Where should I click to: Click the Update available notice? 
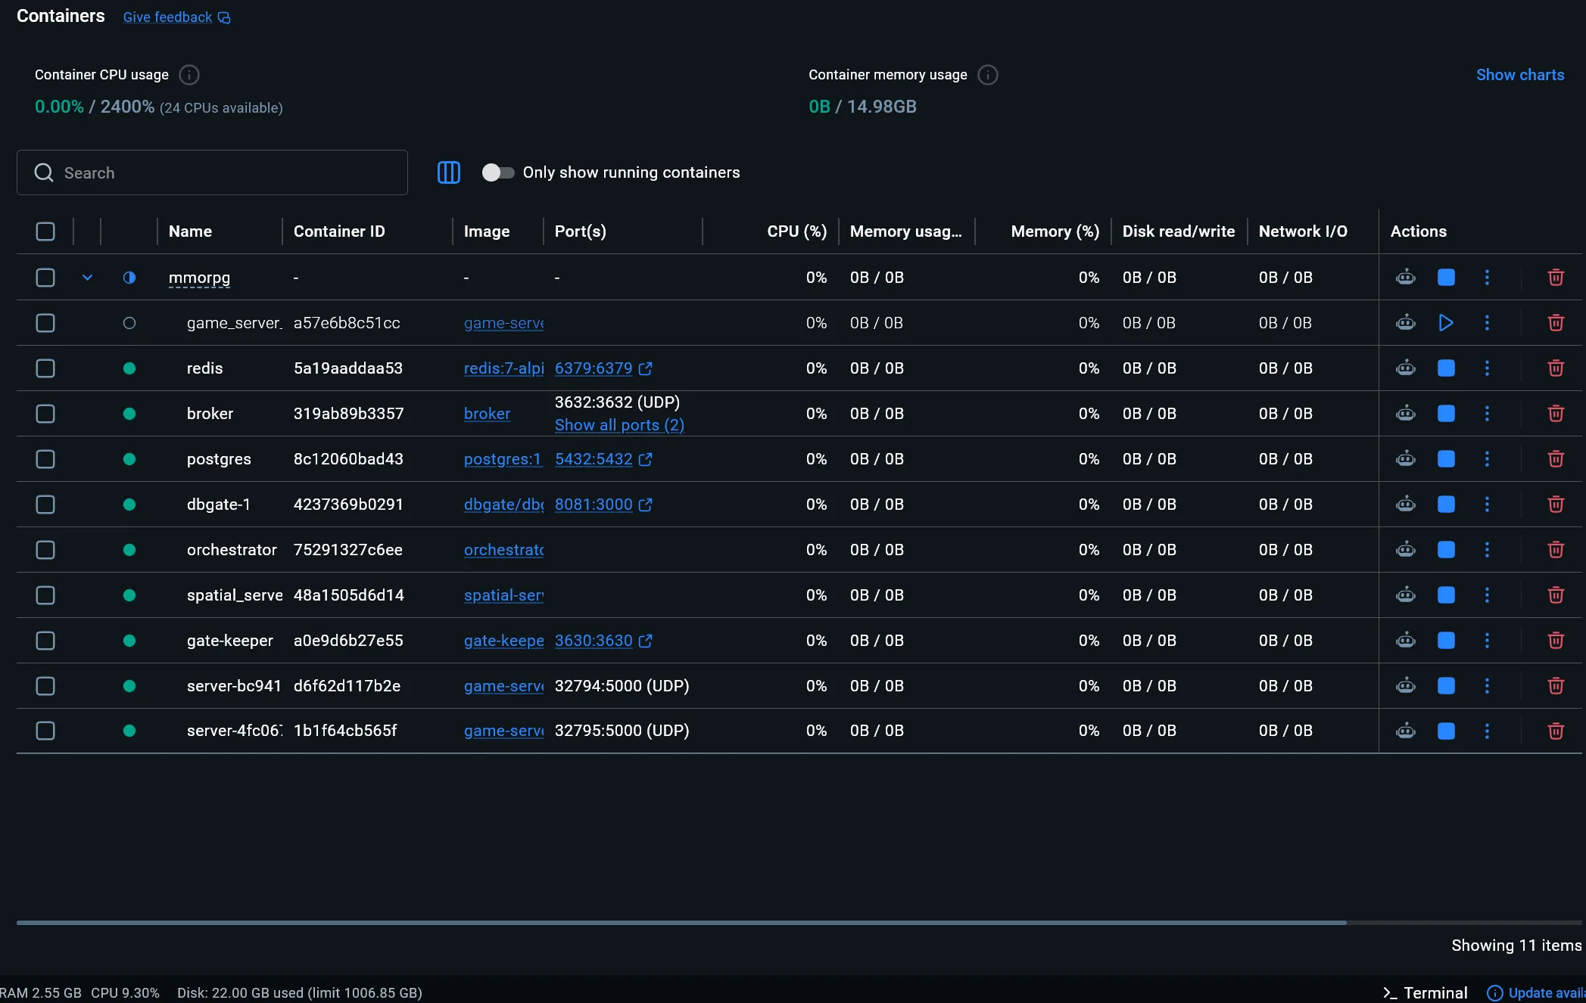1537,992
